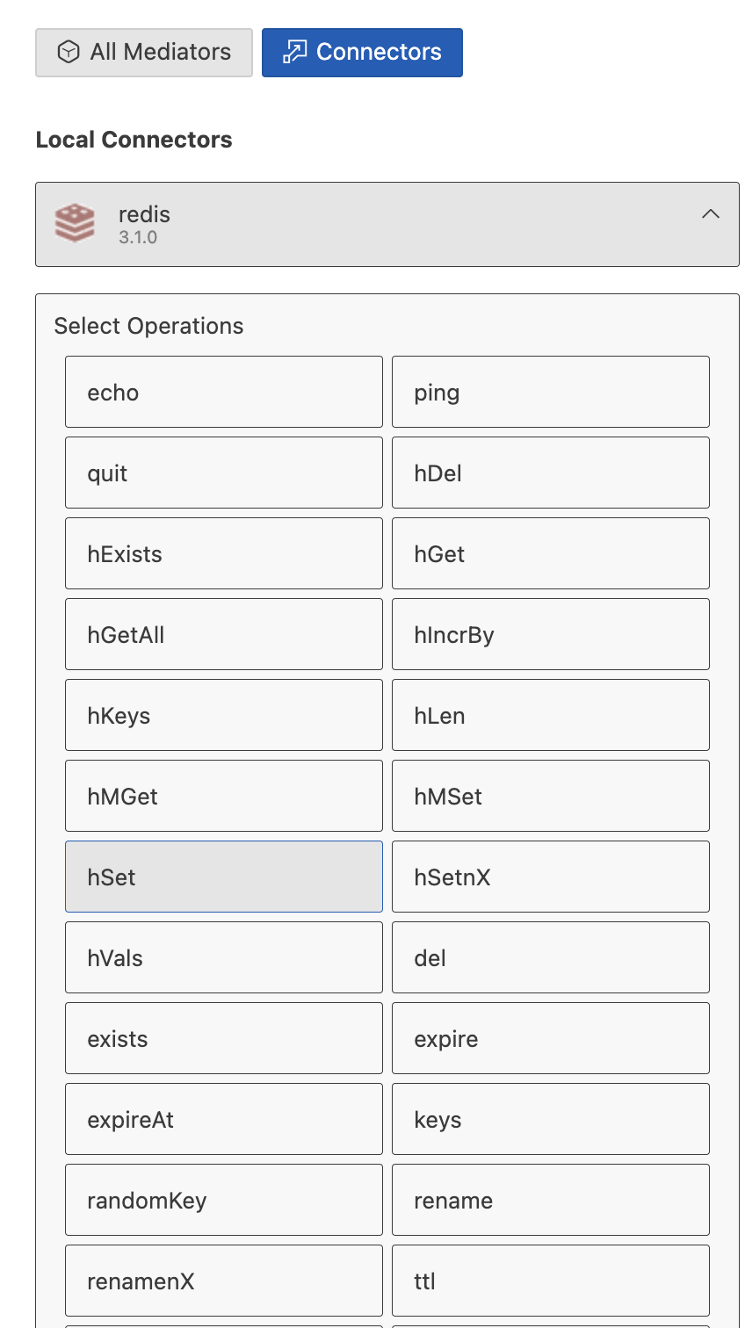Screen dimensions: 745x1328
Task: Select the hIncrBy operation
Action: (551, 634)
